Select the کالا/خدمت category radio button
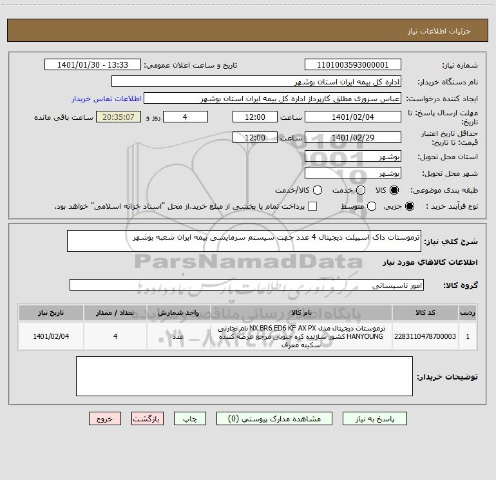Screen dimensions: 496x480 (x=318, y=190)
